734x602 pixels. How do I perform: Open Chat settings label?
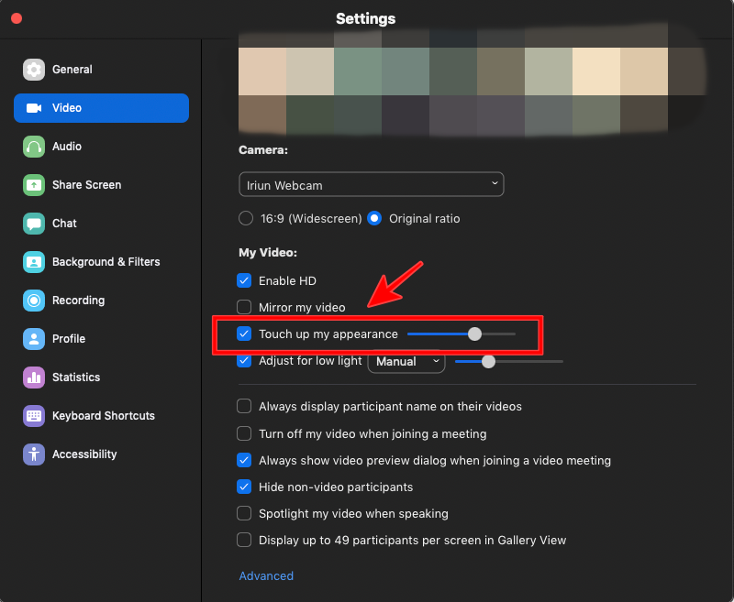pos(64,224)
